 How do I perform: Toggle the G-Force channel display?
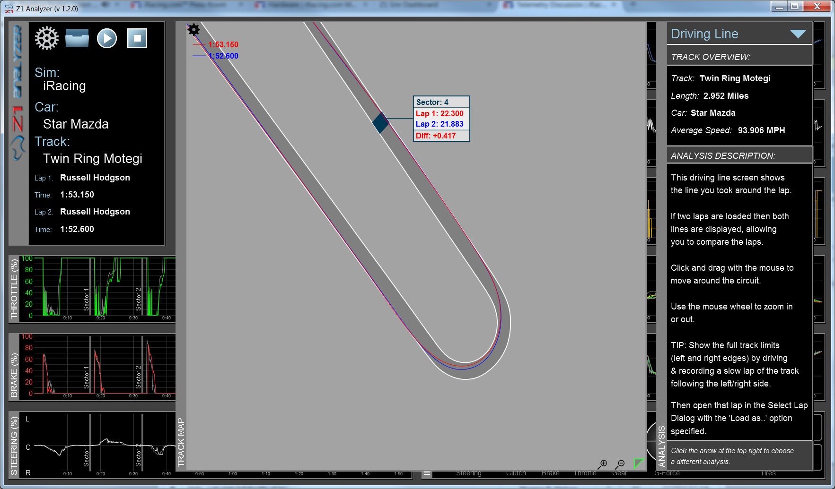pyautogui.click(x=668, y=473)
